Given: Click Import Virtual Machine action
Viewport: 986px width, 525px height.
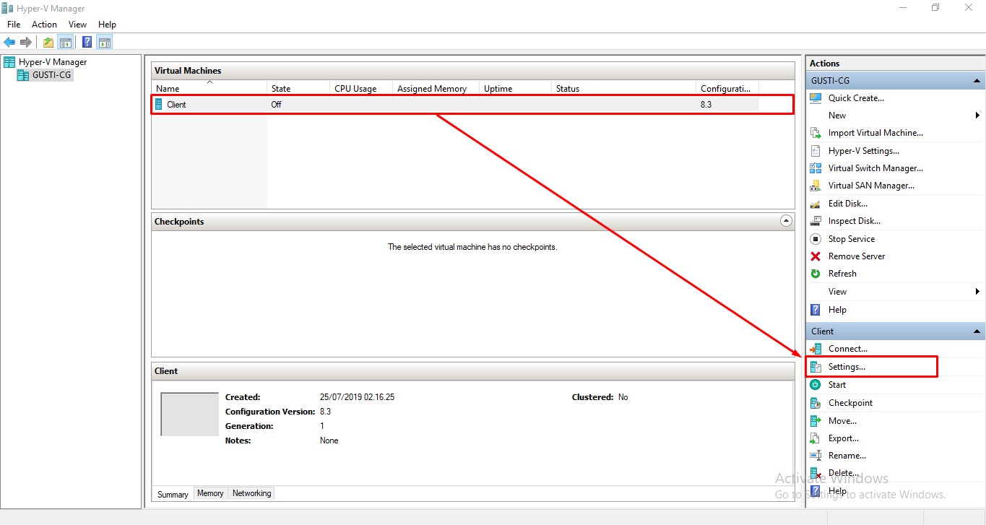Looking at the screenshot, I should tap(875, 133).
